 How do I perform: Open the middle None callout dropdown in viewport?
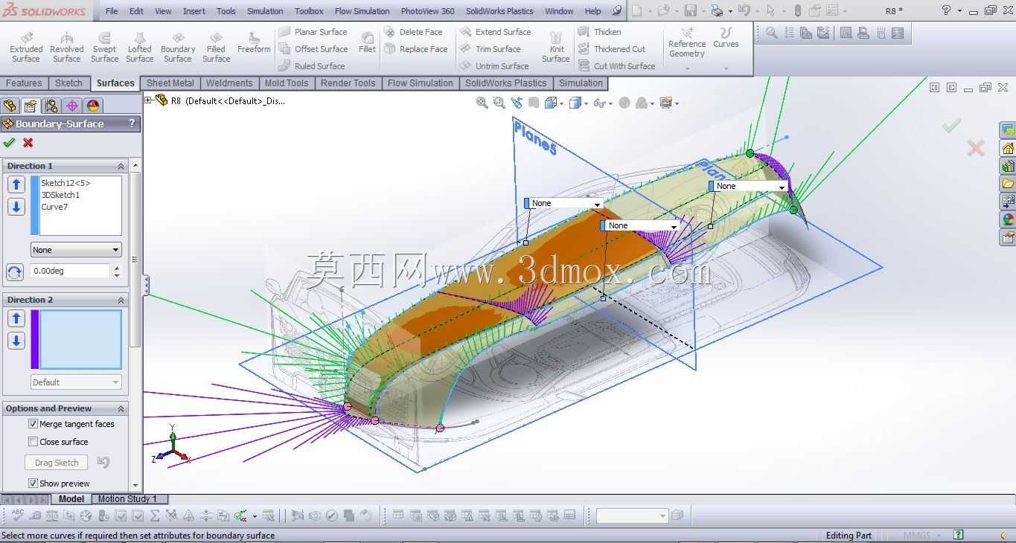pyautogui.click(x=640, y=225)
